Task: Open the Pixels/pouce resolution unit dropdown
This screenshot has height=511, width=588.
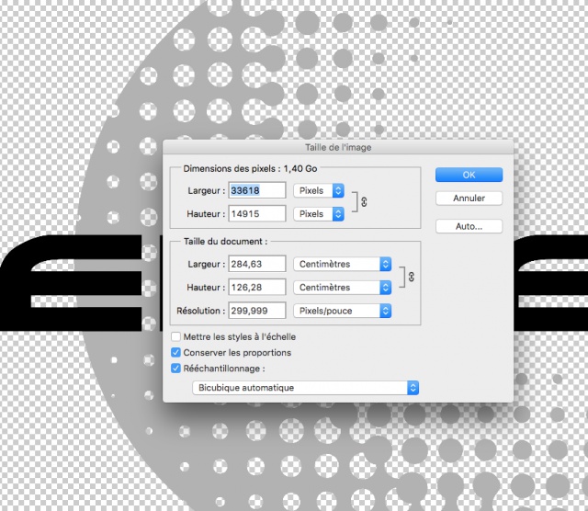Action: tap(343, 312)
